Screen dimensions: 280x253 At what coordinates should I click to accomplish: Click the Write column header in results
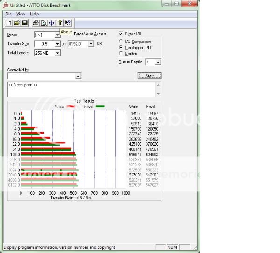pyautogui.click(x=133, y=107)
